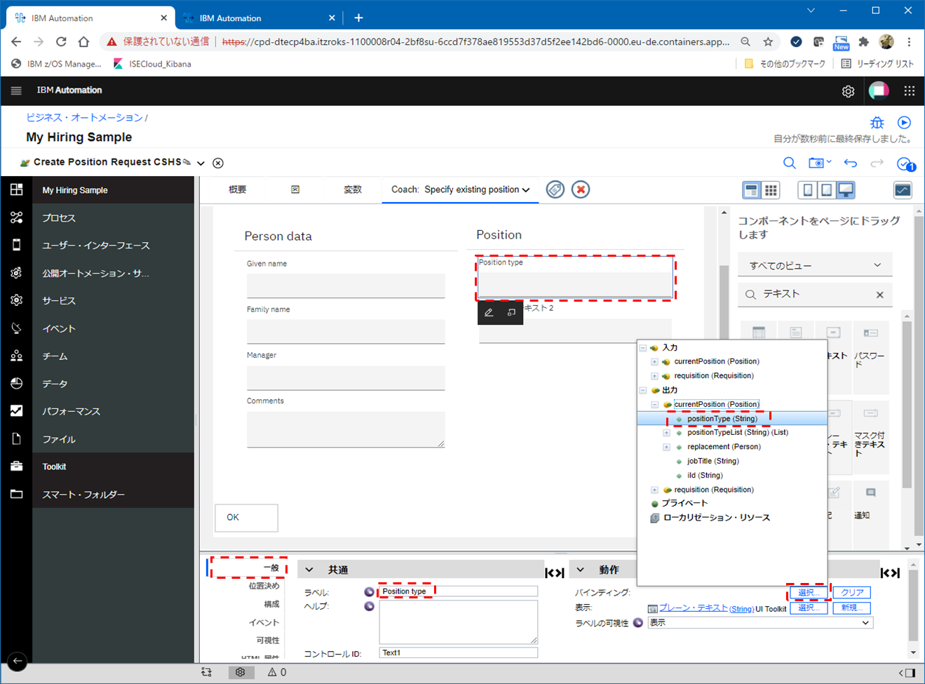The width and height of the screenshot is (925, 684).
Task: Click the run play icon
Action: click(x=904, y=123)
